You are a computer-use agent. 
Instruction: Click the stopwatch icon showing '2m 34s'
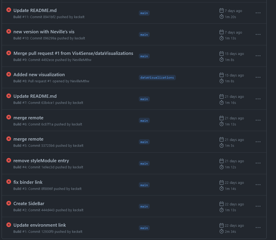tap(221, 231)
